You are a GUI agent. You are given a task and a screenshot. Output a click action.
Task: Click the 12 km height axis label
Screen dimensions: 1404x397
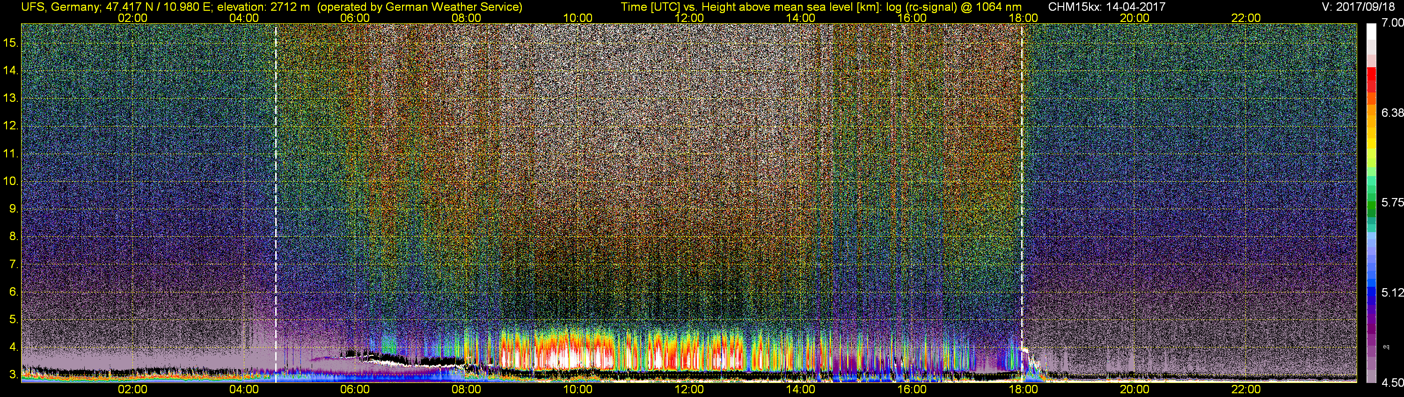click(x=11, y=126)
